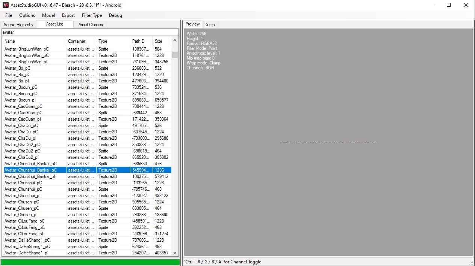Select Avatar_CiLouFang_pI row
Screen dimensions: 475x266
[x=87, y=234]
